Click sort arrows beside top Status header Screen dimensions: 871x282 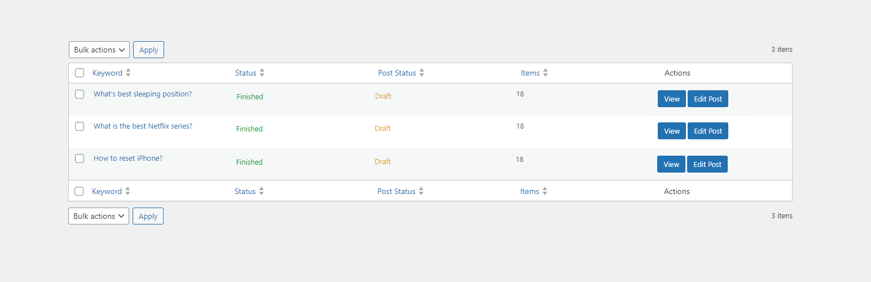pyautogui.click(x=262, y=73)
